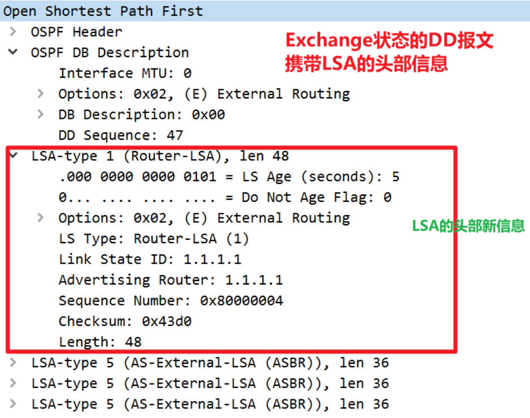Expand the OSPF Header tree node
The height and width of the screenshot is (418, 530).
(x=13, y=32)
